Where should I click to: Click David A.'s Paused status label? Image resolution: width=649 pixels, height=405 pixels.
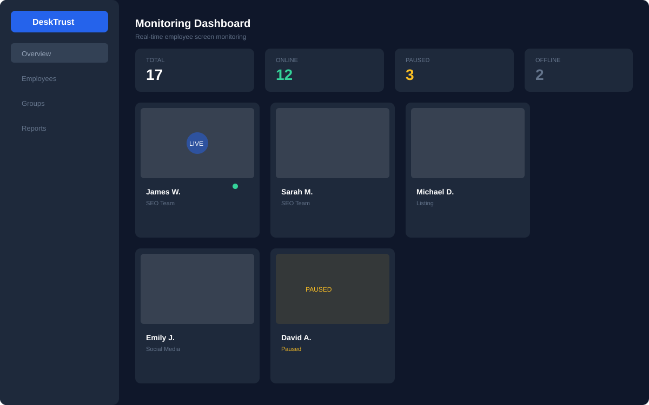pyautogui.click(x=292, y=349)
